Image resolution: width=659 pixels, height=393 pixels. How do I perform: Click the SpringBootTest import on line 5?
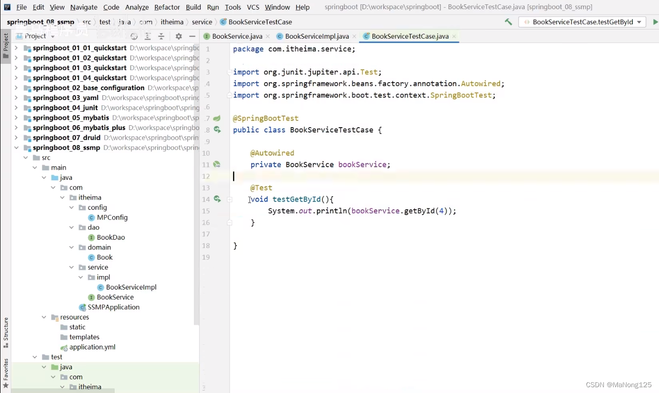coord(461,95)
